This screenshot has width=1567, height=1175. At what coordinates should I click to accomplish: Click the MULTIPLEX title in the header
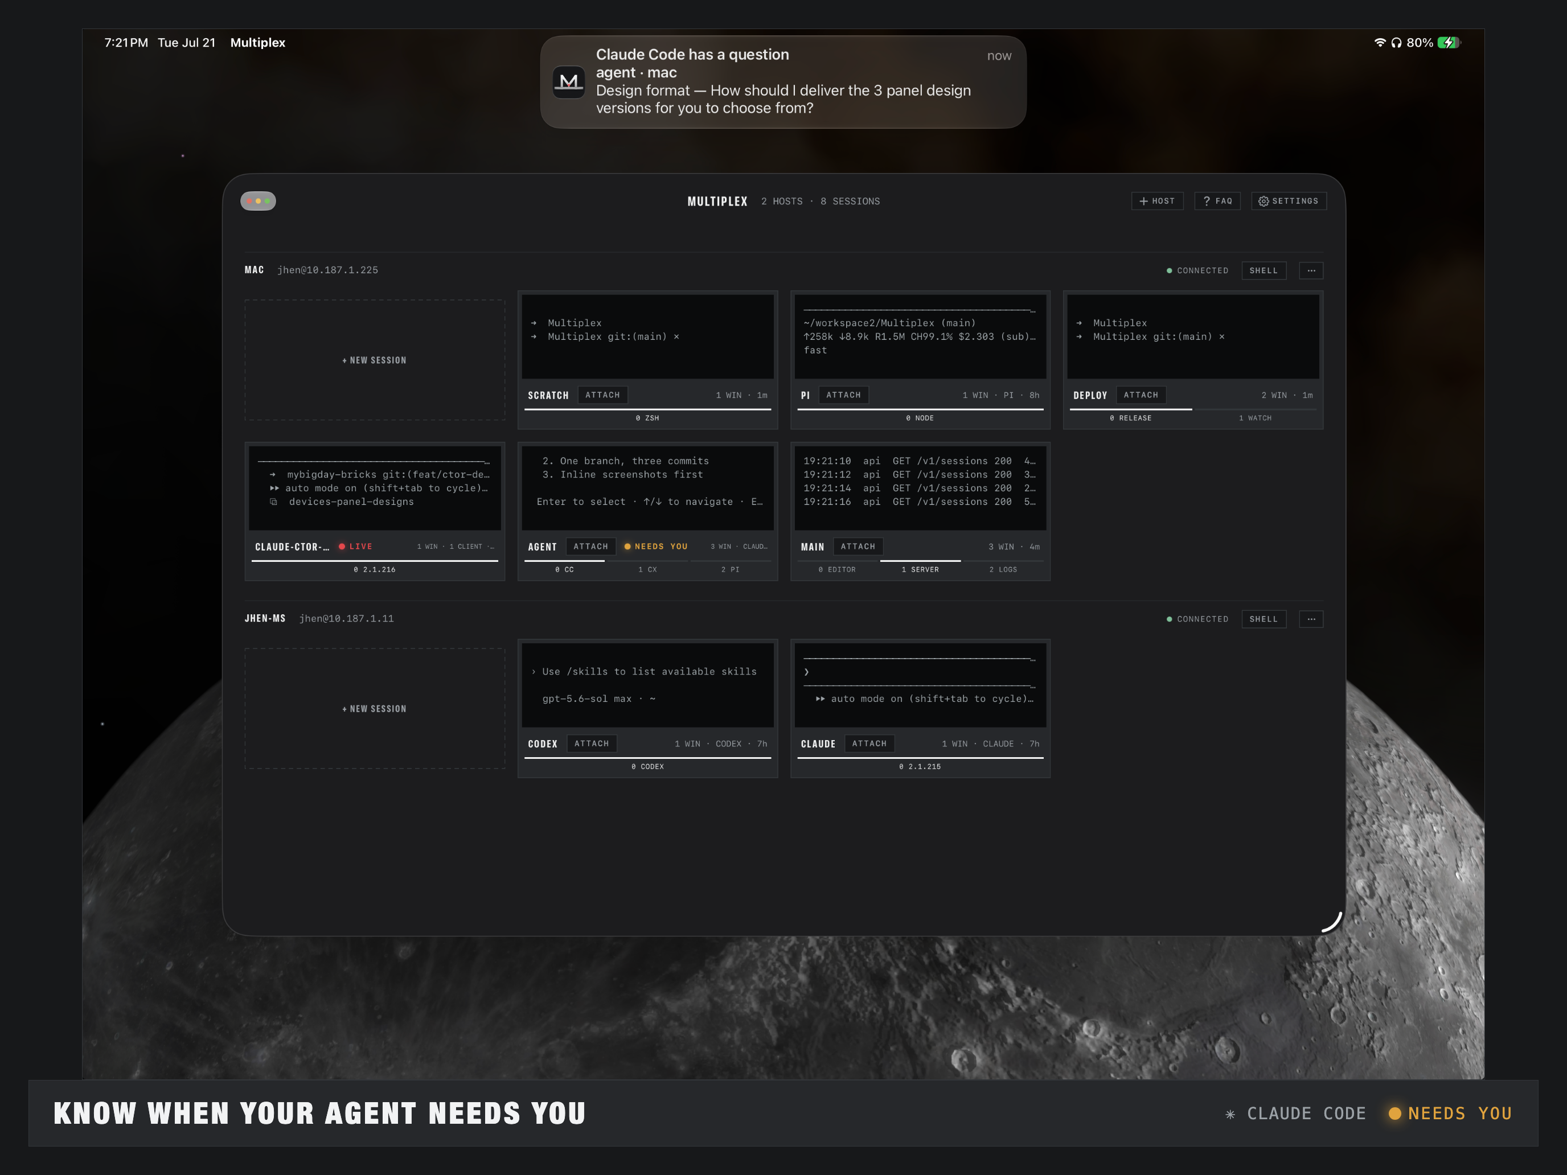(717, 201)
